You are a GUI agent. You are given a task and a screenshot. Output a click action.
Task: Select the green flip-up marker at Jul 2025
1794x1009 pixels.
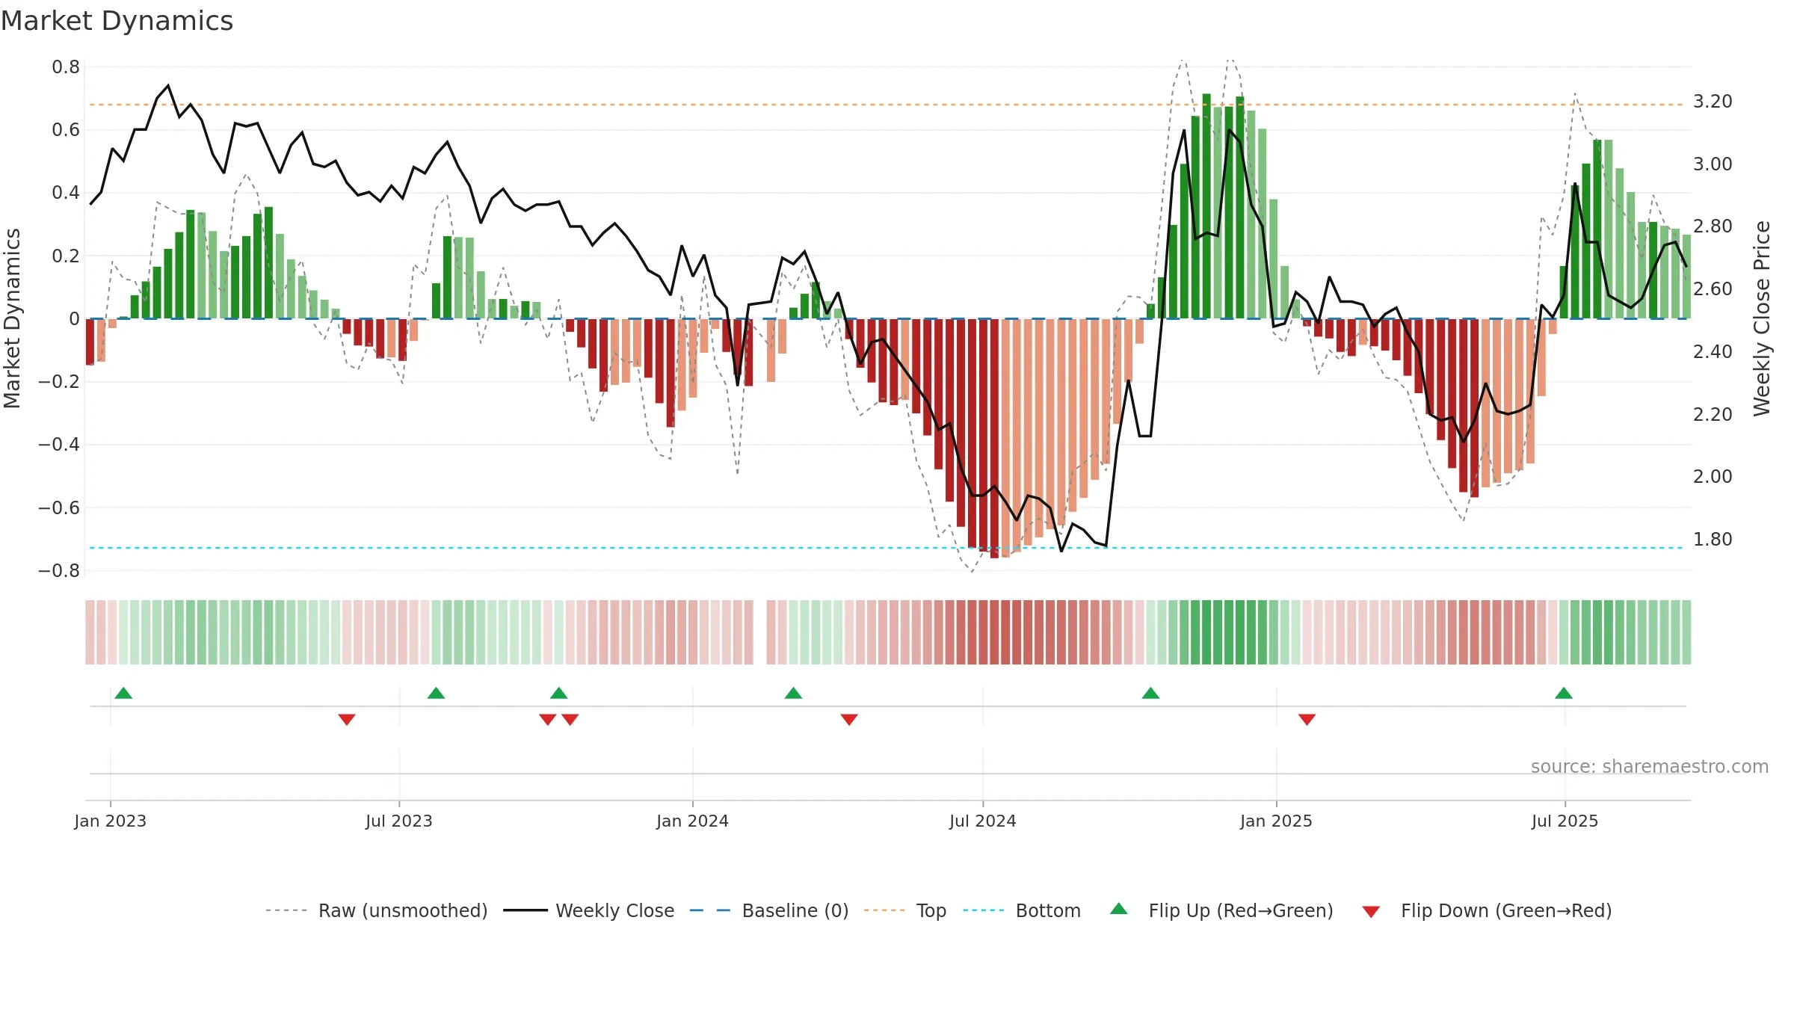[1564, 693]
